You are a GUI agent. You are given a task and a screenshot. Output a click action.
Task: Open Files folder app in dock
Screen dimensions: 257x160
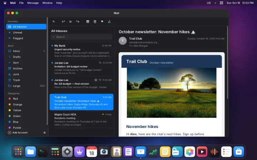[x=30, y=152]
